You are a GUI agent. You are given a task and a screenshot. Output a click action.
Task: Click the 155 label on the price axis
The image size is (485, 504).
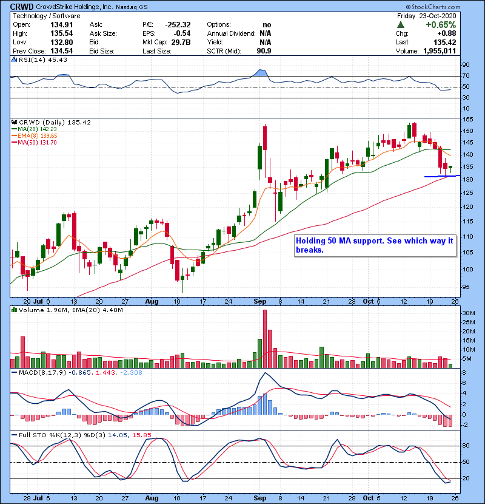[x=467, y=119]
